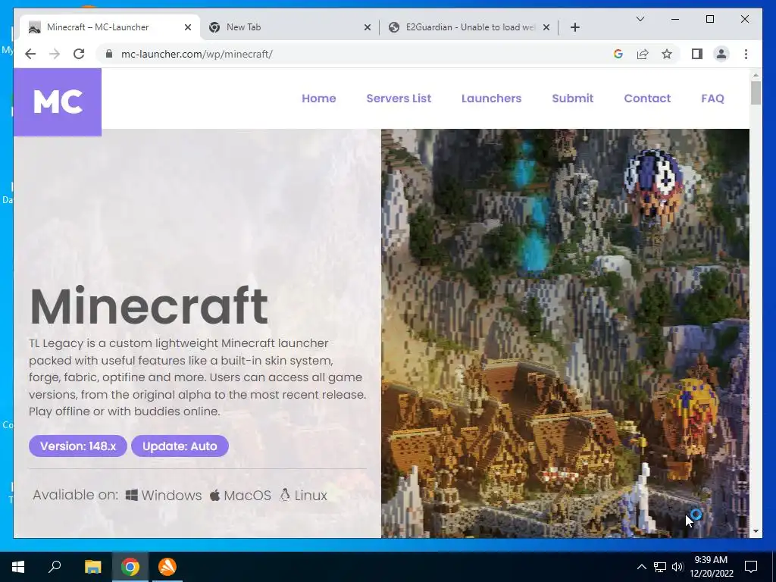Click the network tray icon
776x582 pixels.
point(660,567)
